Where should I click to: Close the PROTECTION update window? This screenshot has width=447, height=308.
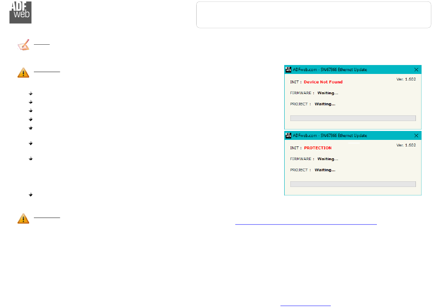pos(416,136)
